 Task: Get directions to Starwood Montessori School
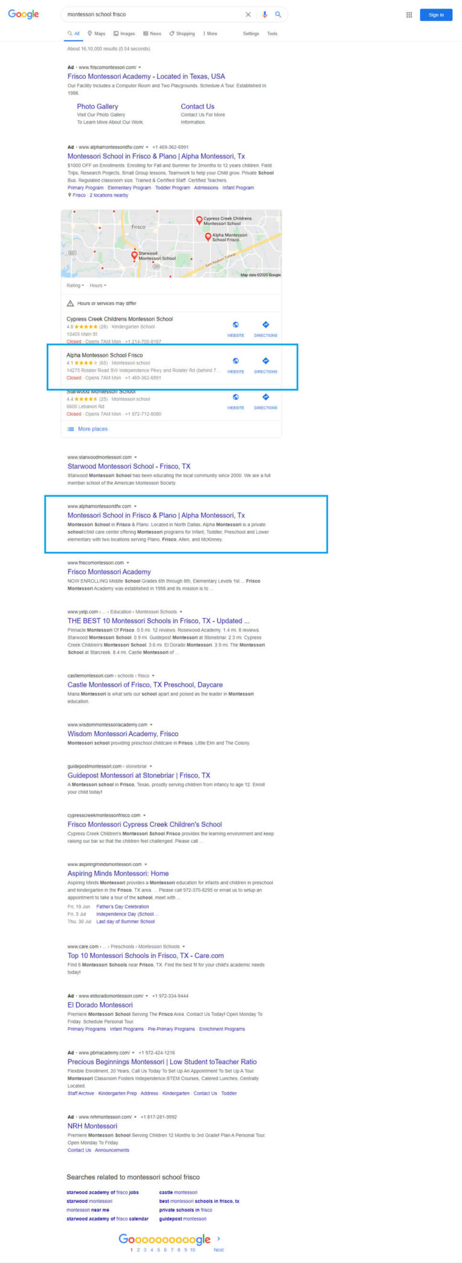tap(266, 397)
